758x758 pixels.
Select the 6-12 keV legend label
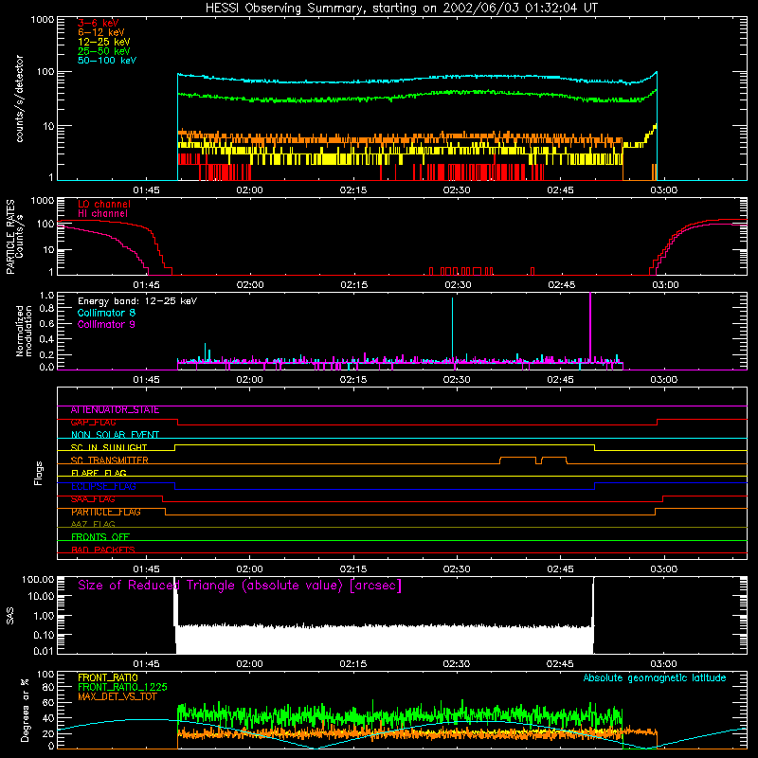tap(101, 32)
